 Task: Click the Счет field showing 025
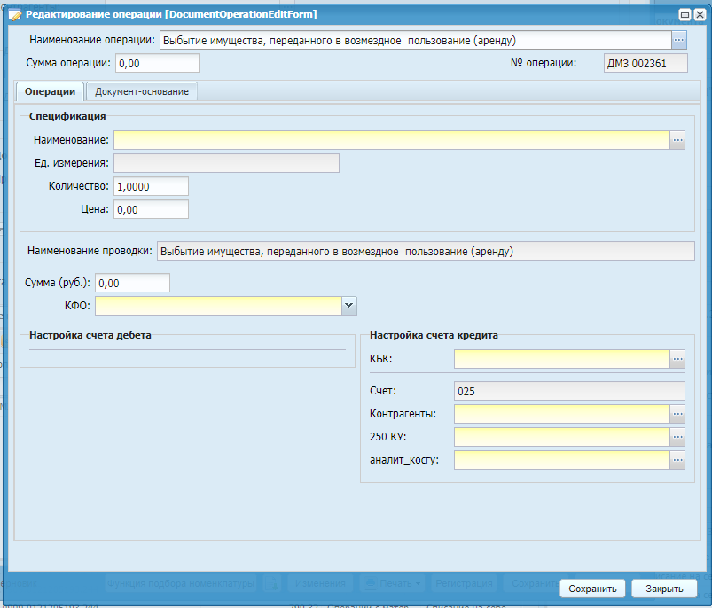[x=569, y=391]
